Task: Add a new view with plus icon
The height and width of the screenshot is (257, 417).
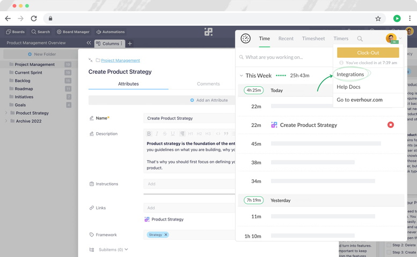Action: click(130, 43)
